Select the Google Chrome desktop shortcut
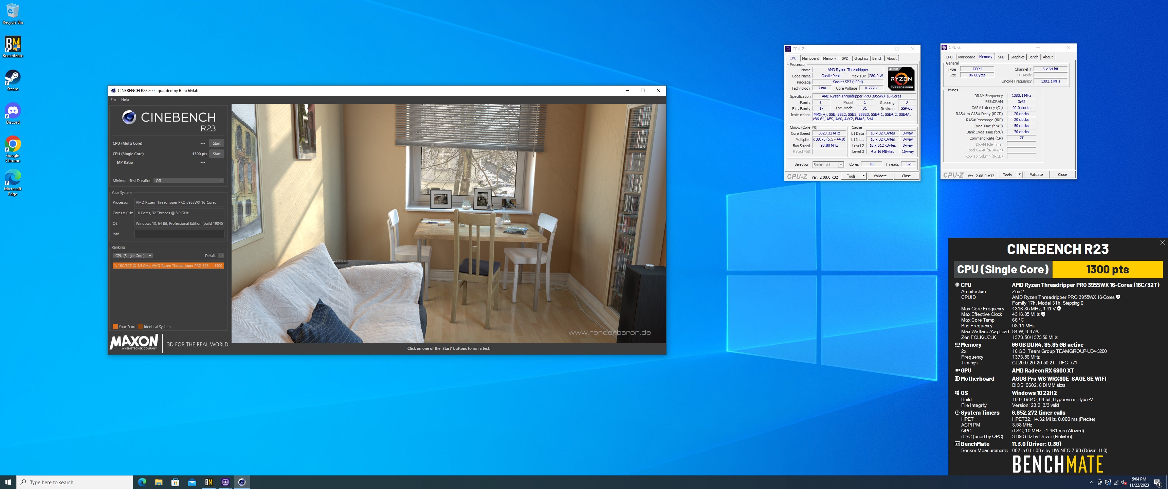Image resolution: width=1168 pixels, height=489 pixels. click(13, 149)
